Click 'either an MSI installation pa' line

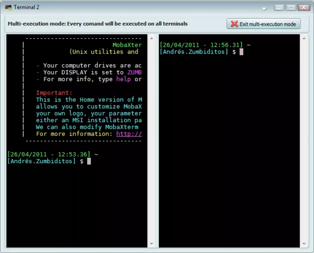89,120
